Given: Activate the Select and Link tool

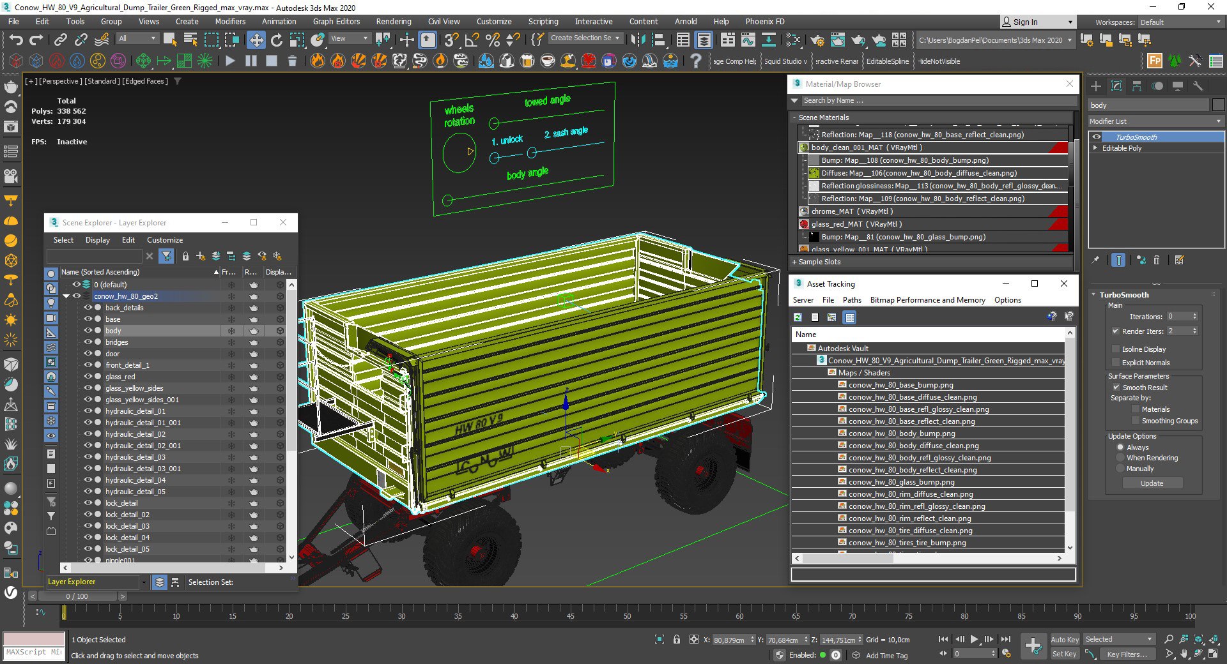Looking at the screenshot, I should tap(60, 40).
